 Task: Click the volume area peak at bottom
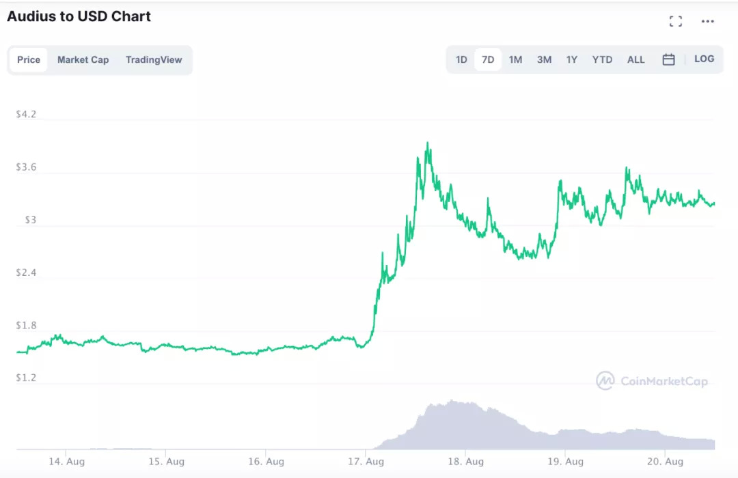451,403
